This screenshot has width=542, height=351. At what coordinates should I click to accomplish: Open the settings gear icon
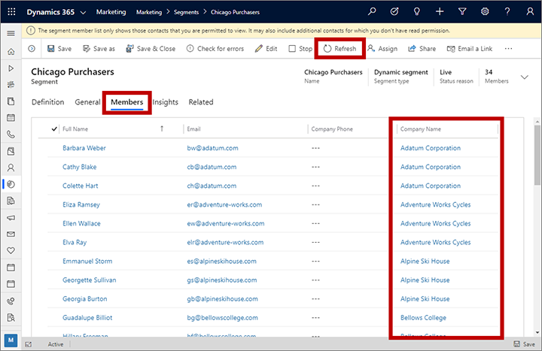click(485, 12)
